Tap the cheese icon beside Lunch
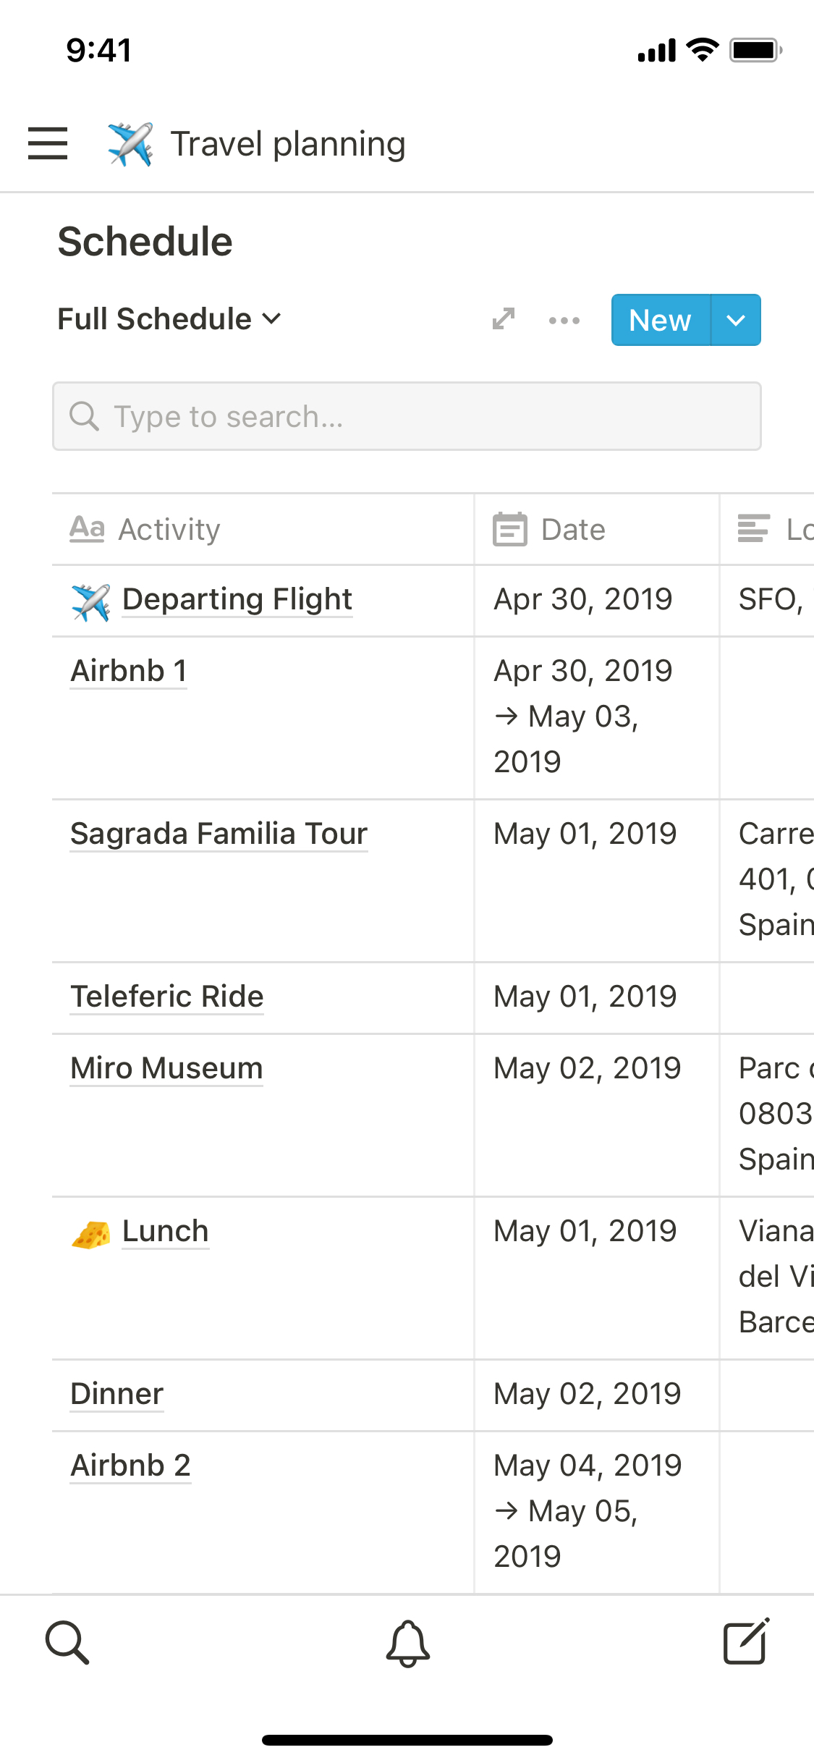Viewport: 814px width, 1763px height. [x=91, y=1233]
